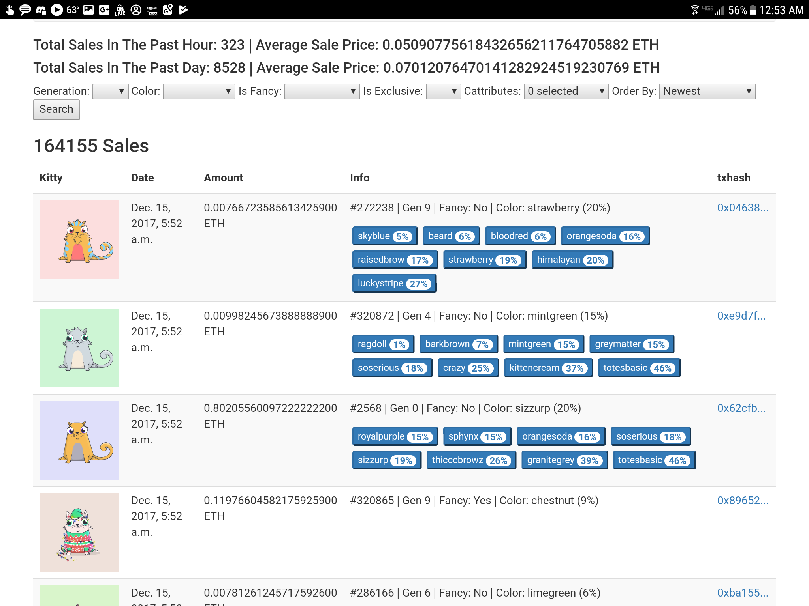This screenshot has width=809, height=606.
Task: Click the Kitty column header
Action: pos(51,178)
